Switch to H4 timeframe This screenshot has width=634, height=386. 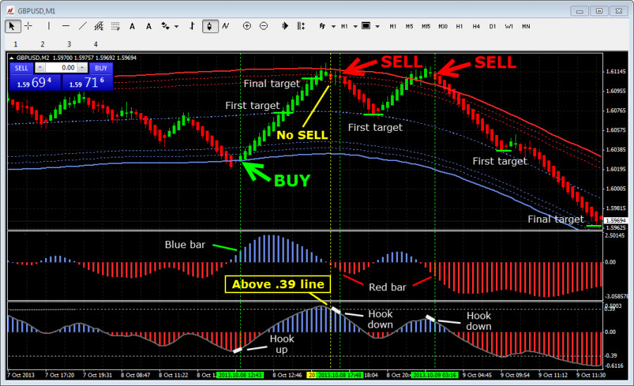point(476,27)
